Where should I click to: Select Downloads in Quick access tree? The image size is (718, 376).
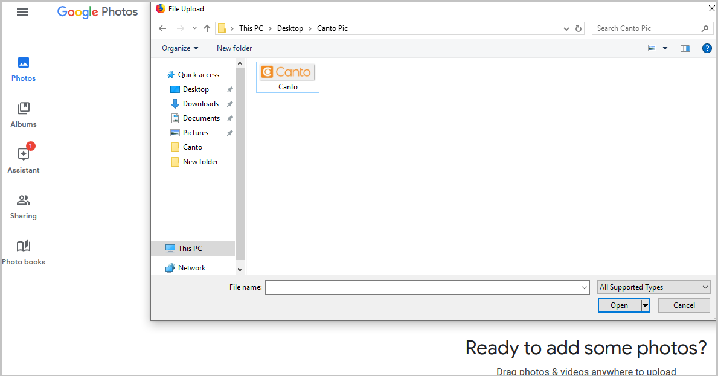pos(200,104)
